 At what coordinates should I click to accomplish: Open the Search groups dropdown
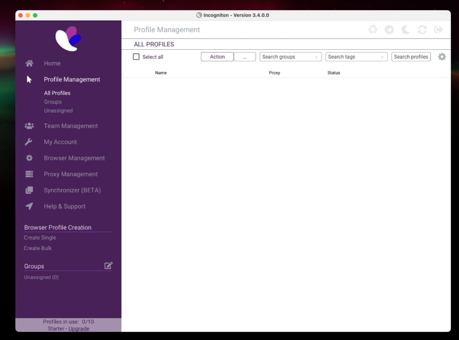pos(290,57)
